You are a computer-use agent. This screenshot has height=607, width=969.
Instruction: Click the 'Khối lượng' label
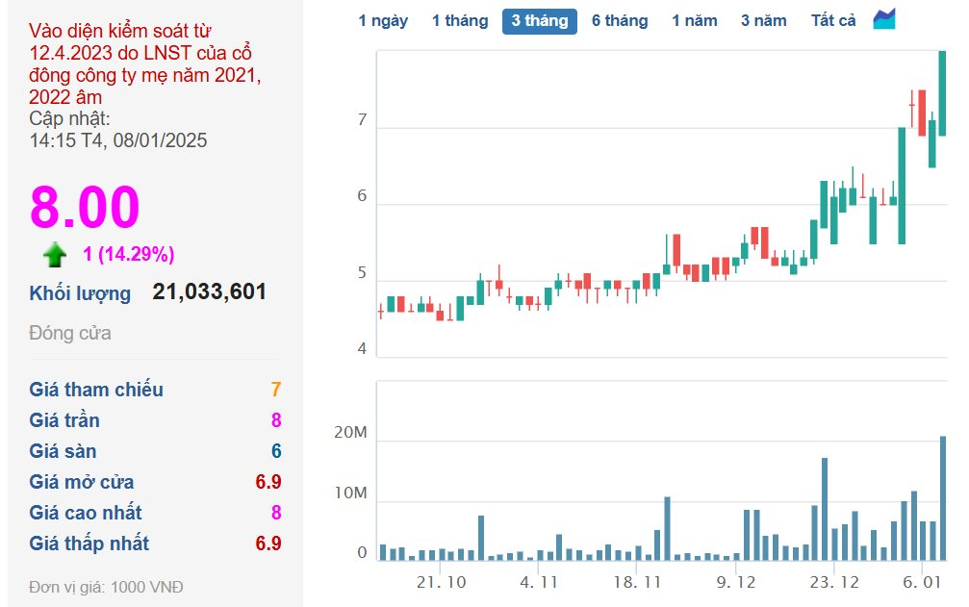[80, 293]
